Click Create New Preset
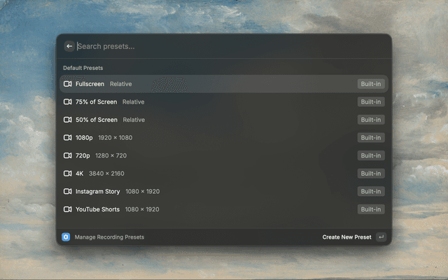This screenshot has height=280, width=448. [x=346, y=237]
